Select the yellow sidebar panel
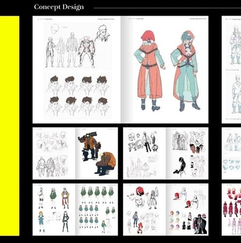This screenshot has height=243, width=241. [10, 126]
